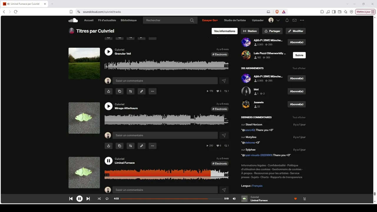377x212 pixels.
Task: Toggle shuffle in the player bar
Action: [99, 199]
